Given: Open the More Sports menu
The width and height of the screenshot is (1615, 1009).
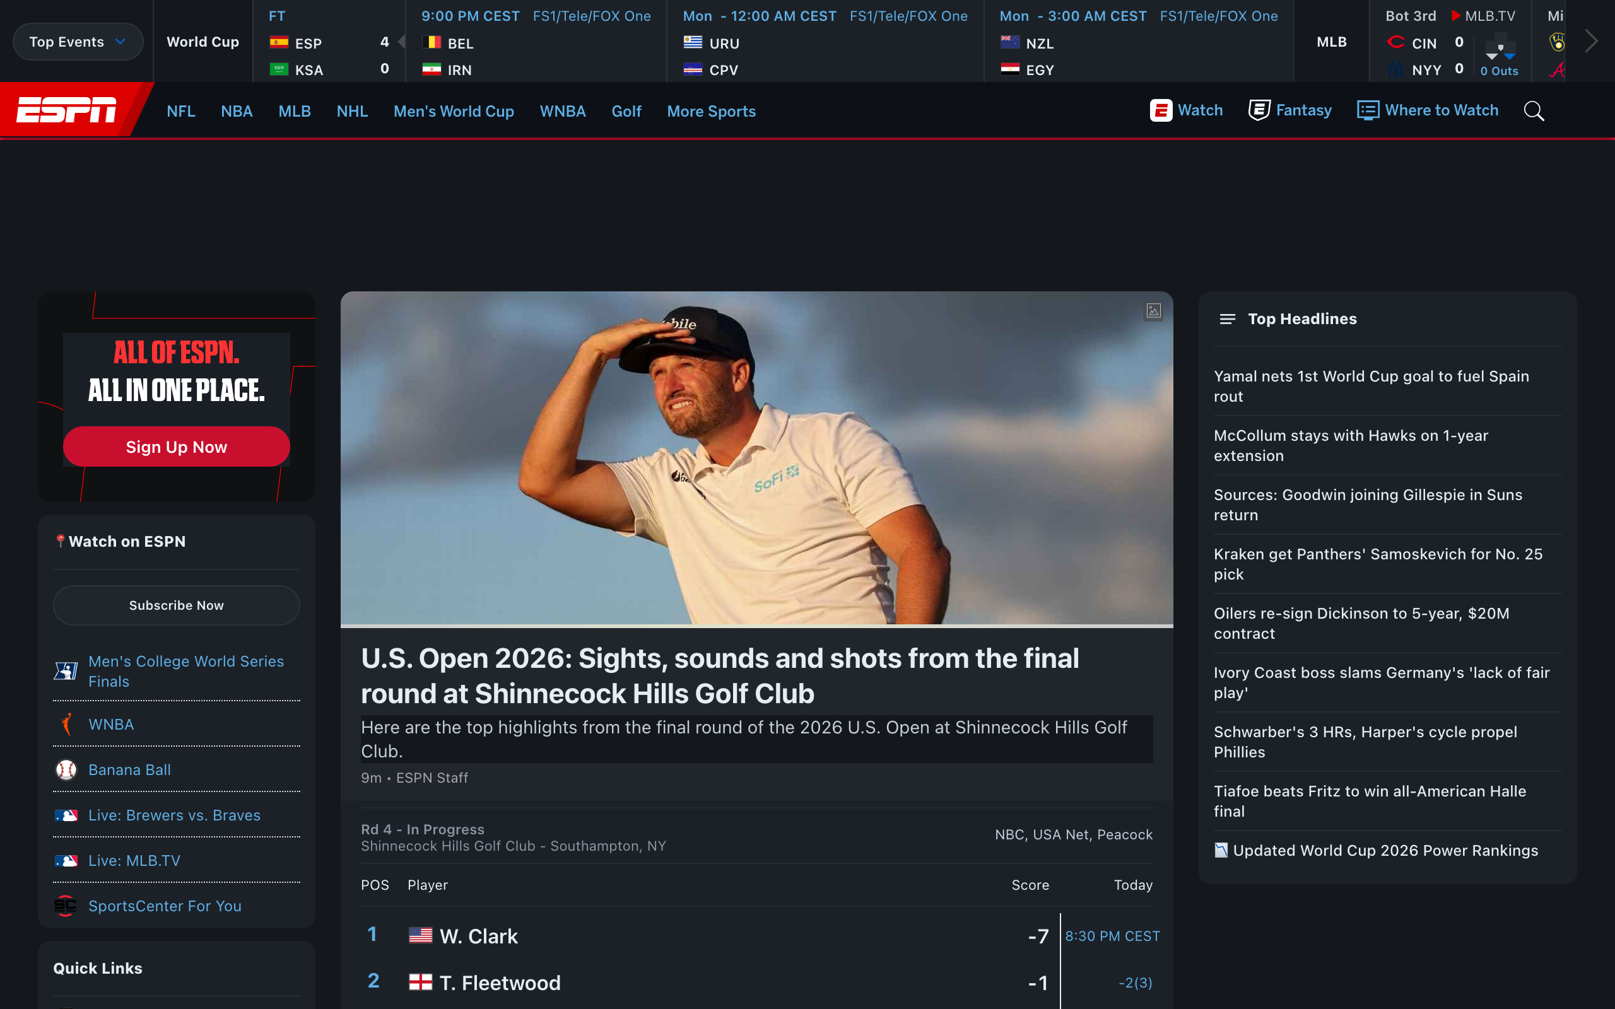Looking at the screenshot, I should pos(711,112).
